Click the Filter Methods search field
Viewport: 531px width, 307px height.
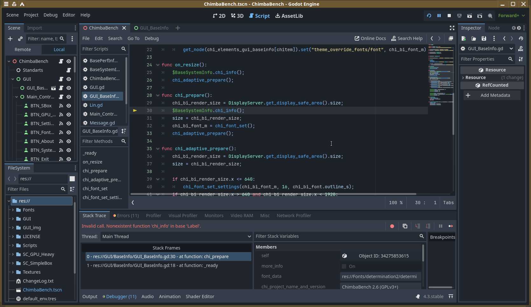pyautogui.click(x=101, y=141)
